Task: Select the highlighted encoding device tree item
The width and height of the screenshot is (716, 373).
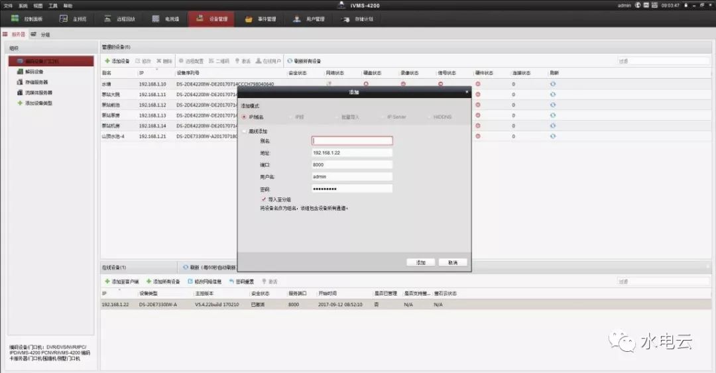Action: click(x=51, y=61)
